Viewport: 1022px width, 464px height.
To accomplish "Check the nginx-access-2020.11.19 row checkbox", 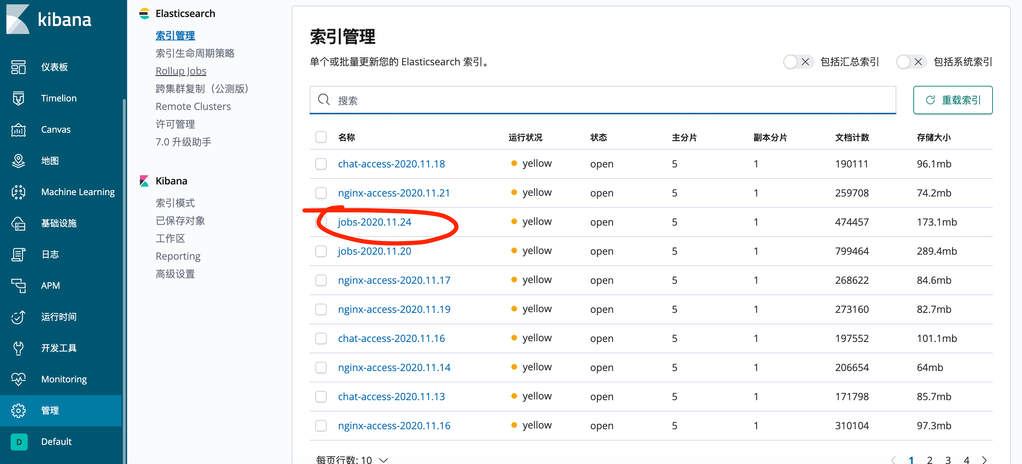I will (321, 309).
